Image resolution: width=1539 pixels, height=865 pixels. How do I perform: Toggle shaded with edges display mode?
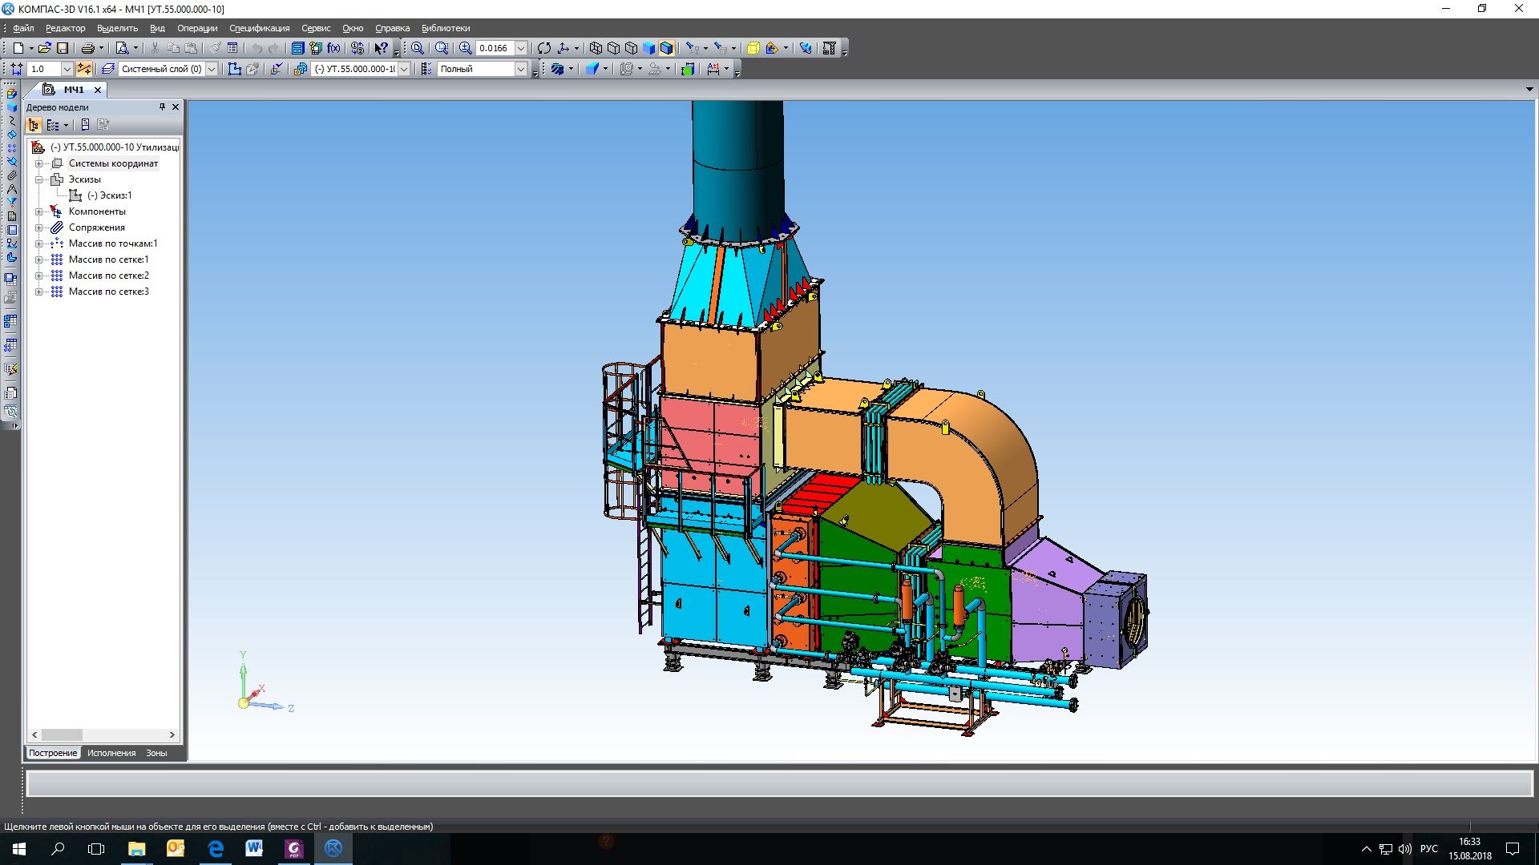[x=667, y=48]
